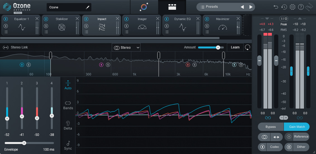Click the crossover handle near 100 Hz
316x154 pixels.
click(x=51, y=55)
